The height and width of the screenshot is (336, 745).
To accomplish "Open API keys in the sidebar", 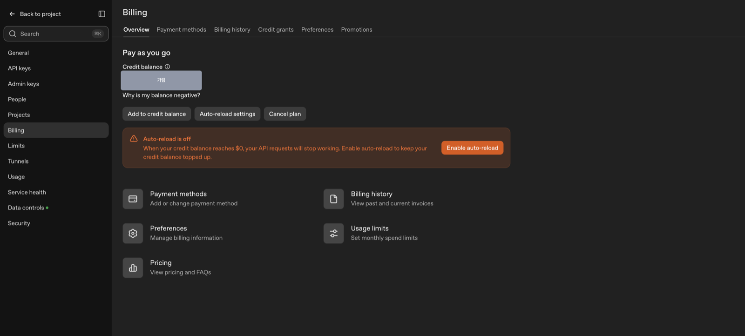I will pyautogui.click(x=56, y=68).
